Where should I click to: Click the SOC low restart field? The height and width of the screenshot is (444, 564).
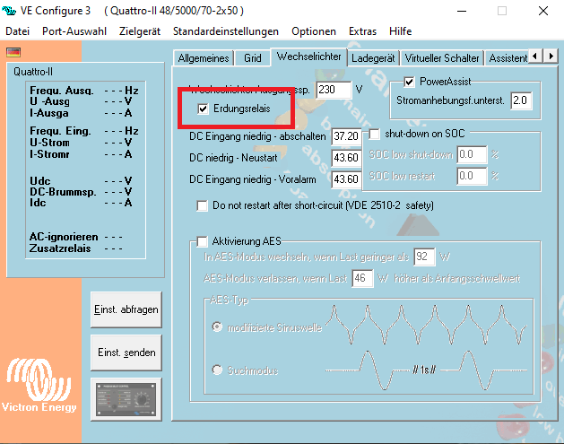pos(472,176)
